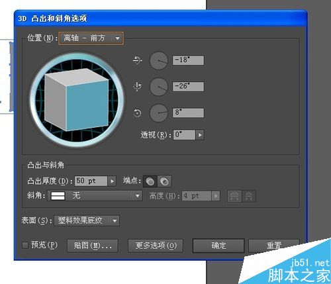Turn off cap for hollow appearance
This screenshot has width=331, height=284.
[164, 181]
